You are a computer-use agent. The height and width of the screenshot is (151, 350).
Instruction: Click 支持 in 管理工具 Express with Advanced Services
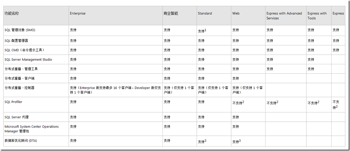point(270,69)
